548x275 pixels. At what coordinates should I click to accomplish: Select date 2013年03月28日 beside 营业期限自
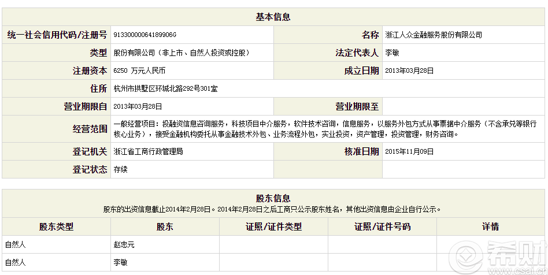click(x=138, y=106)
